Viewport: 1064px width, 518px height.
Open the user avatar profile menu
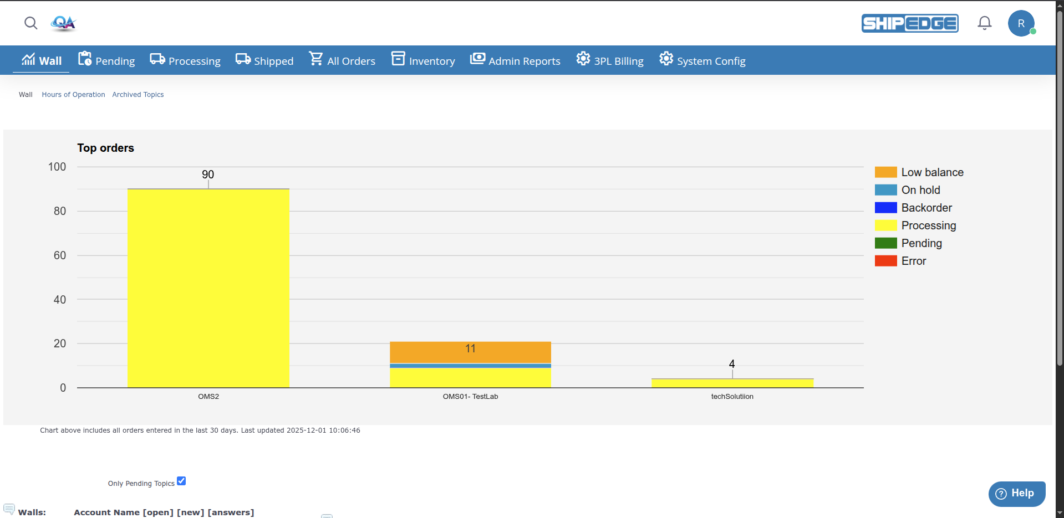click(x=1021, y=24)
